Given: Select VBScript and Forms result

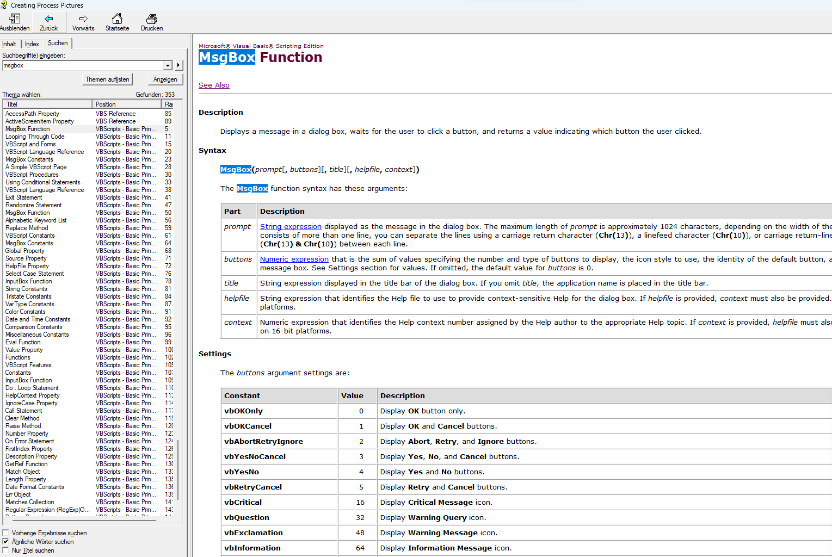Looking at the screenshot, I should (x=30, y=144).
